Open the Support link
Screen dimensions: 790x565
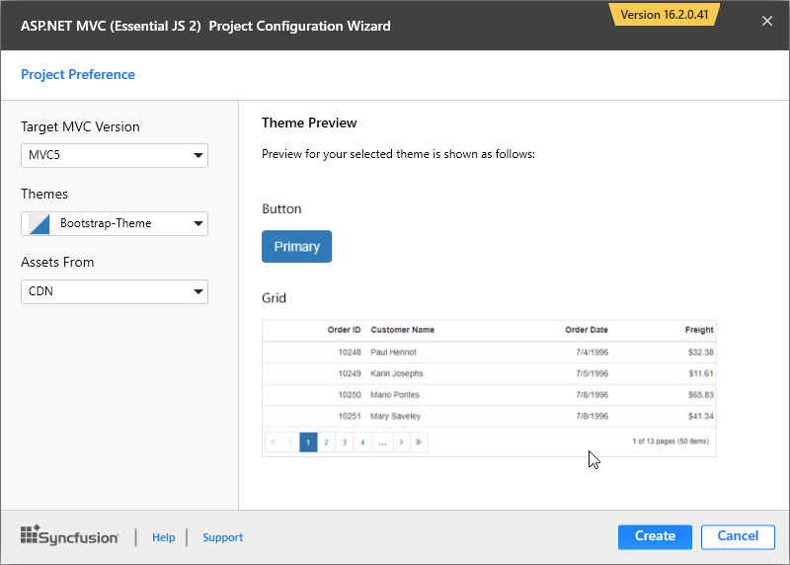[x=222, y=537]
